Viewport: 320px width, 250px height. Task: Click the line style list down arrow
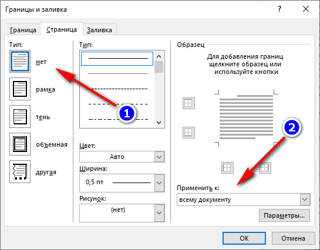pyautogui.click(x=159, y=123)
